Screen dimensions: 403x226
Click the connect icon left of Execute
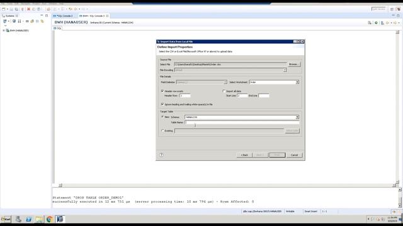tap(370, 23)
